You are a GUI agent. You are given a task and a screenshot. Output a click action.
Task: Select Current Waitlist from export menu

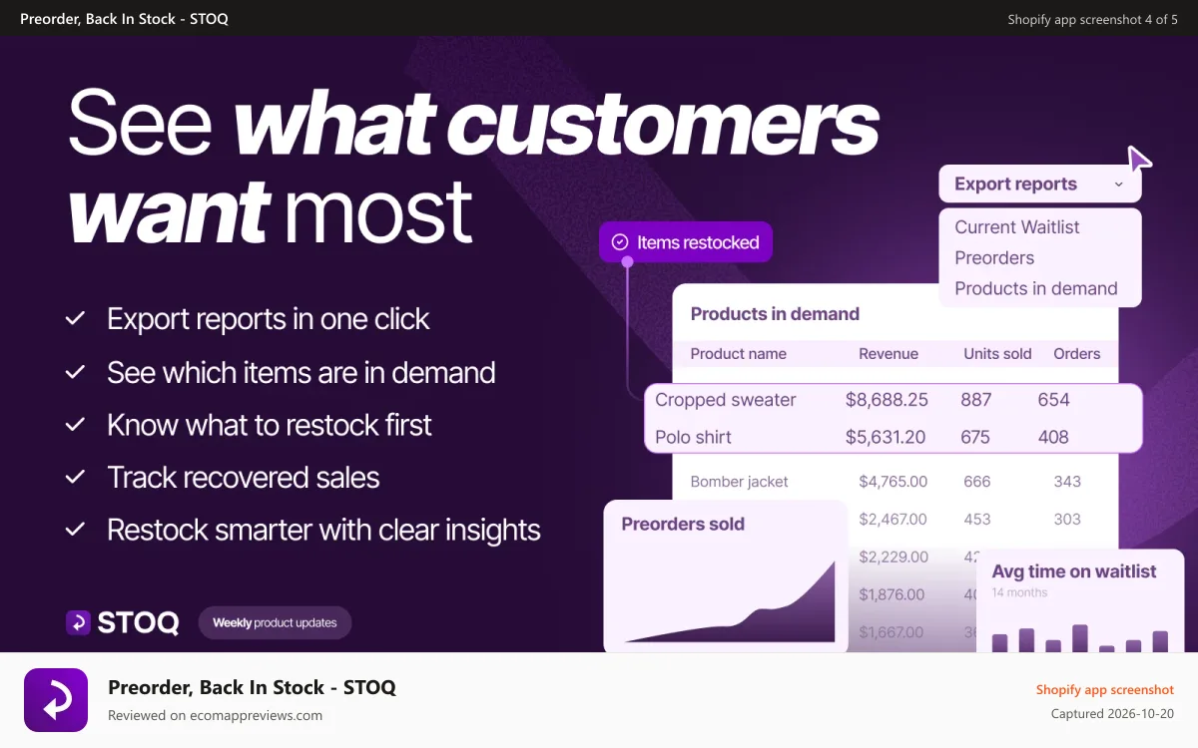[1016, 227]
